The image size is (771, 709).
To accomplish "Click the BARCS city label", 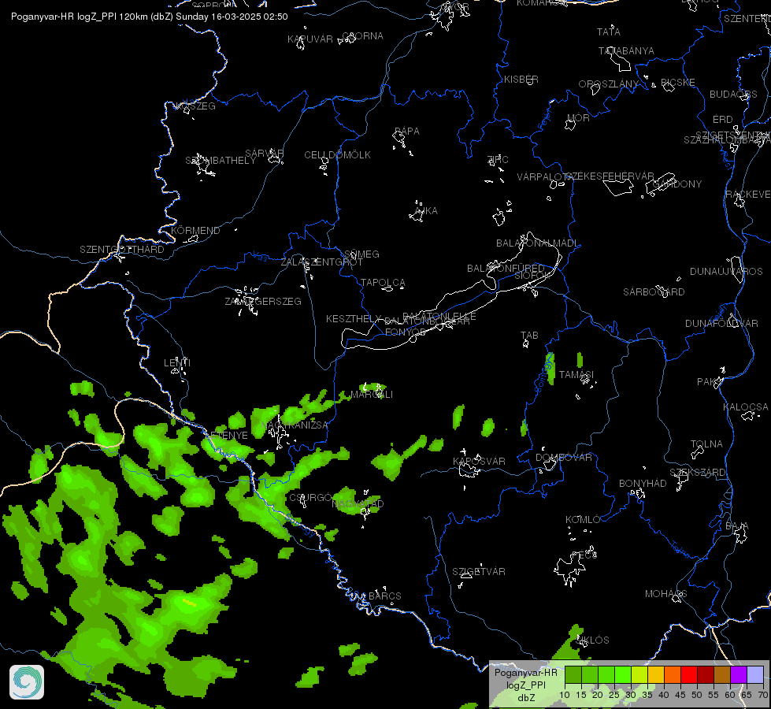I will click(x=384, y=596).
